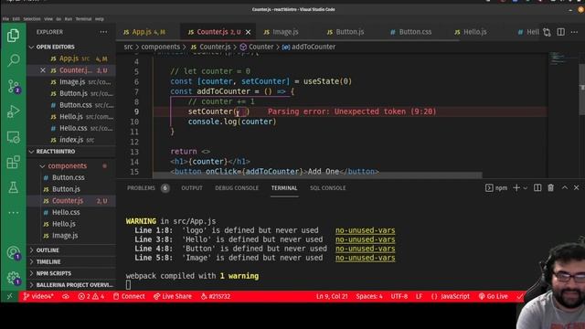The height and width of the screenshot is (329, 585).
Task: Collapse the components folder
Action: (67, 166)
